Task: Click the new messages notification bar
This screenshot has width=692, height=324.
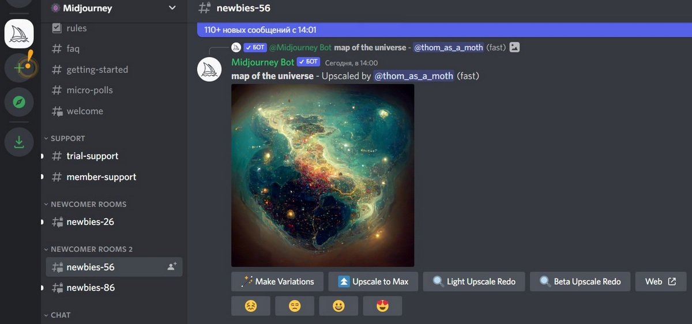Action: [x=444, y=29]
